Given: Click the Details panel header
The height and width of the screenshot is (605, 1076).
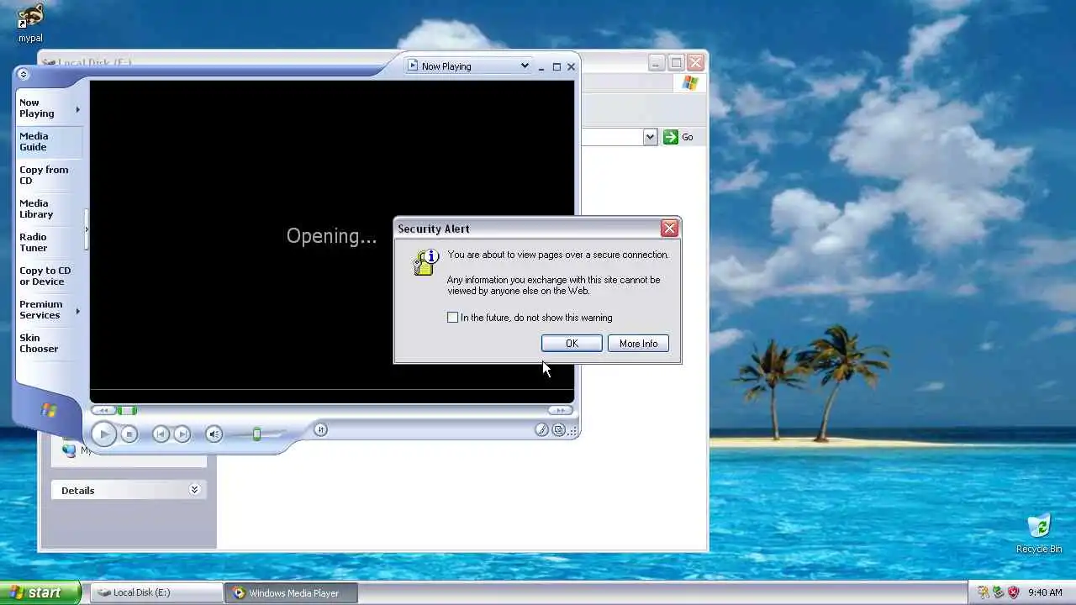Looking at the screenshot, I should (129, 490).
